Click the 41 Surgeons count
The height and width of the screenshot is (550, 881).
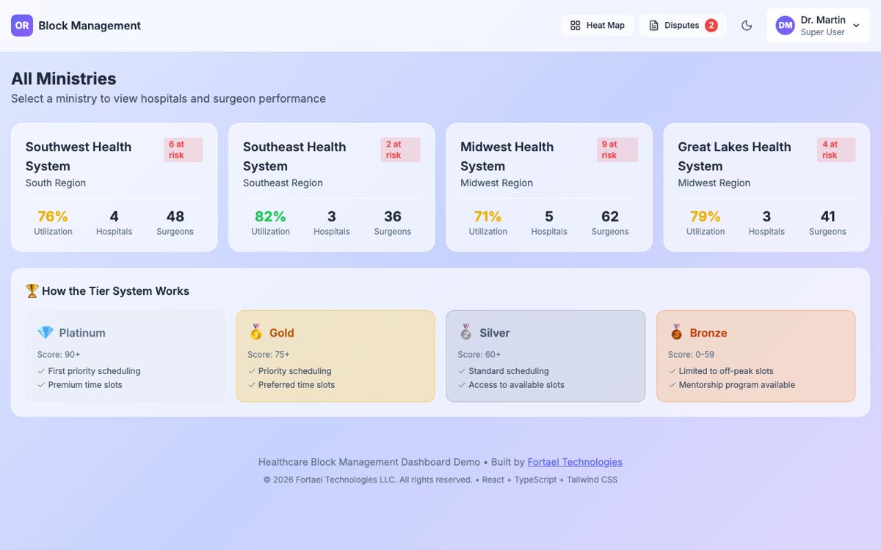pos(827,216)
